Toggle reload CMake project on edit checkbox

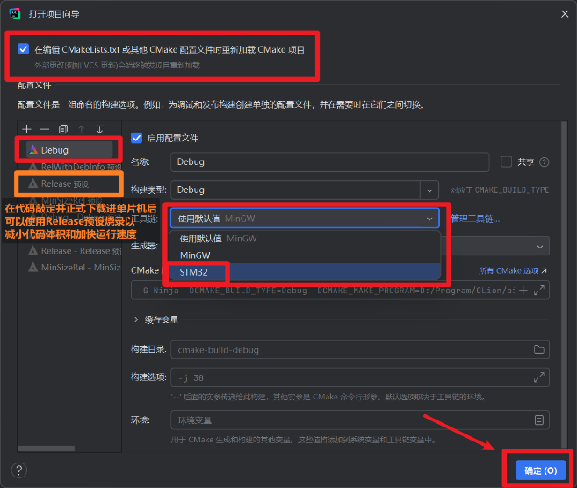point(23,49)
